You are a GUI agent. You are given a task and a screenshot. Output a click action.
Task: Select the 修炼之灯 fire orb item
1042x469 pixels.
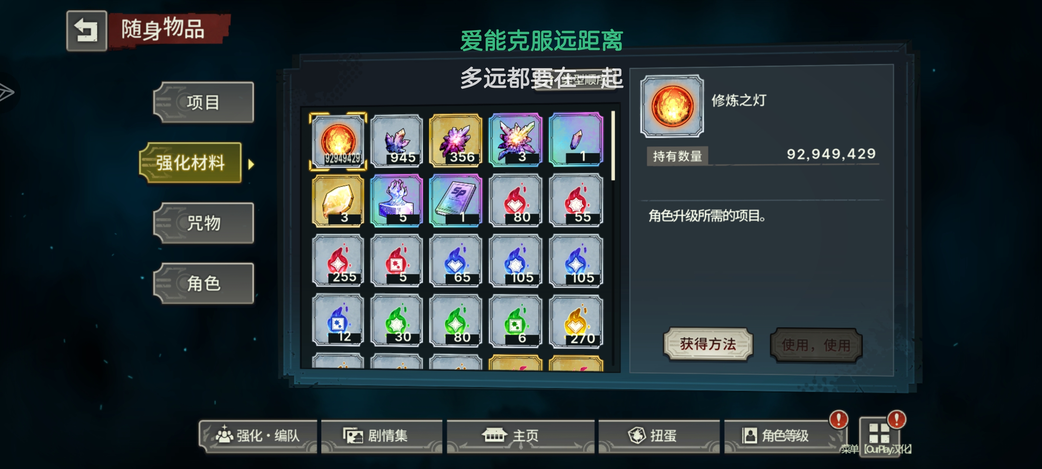pos(338,141)
